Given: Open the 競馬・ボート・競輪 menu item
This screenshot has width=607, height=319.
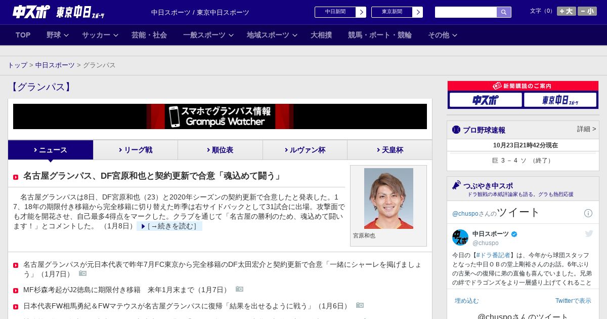Looking at the screenshot, I should (x=380, y=35).
